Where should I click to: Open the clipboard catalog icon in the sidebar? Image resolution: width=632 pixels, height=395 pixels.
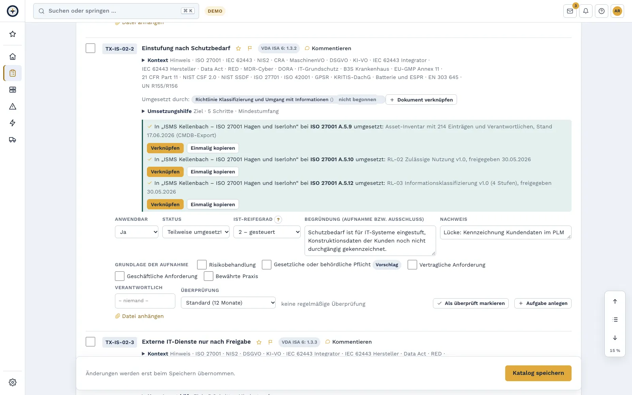(13, 73)
